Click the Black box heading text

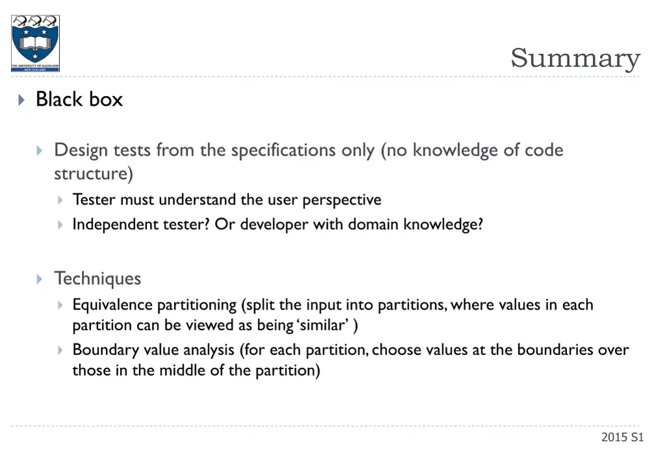pos(79,99)
